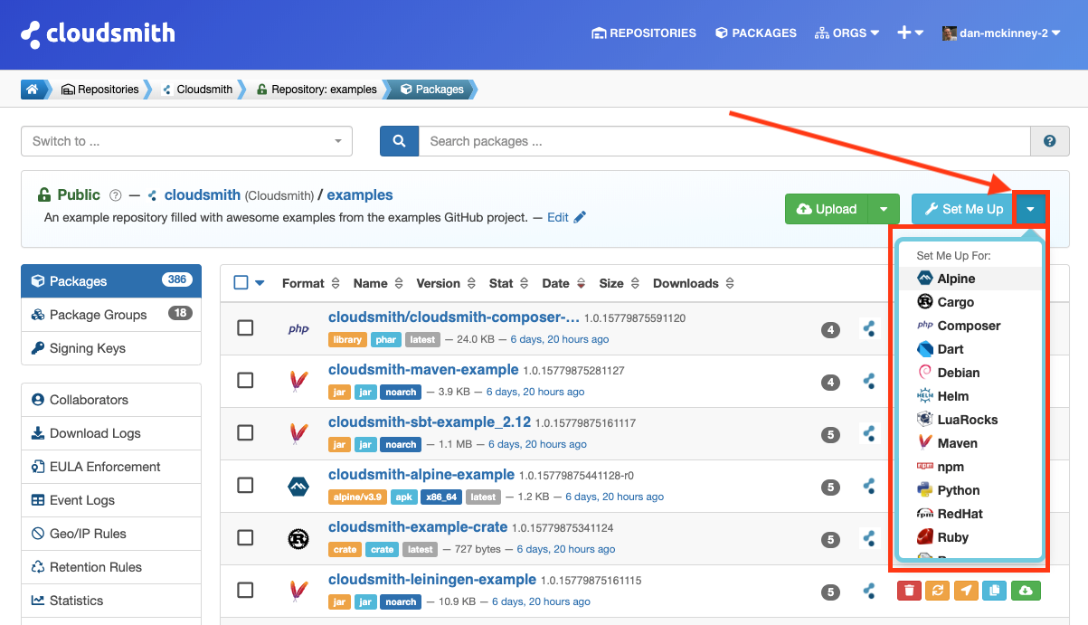Viewport: 1088px width, 625px height.
Task: Click PACKAGES in top navigation
Action: pos(755,33)
